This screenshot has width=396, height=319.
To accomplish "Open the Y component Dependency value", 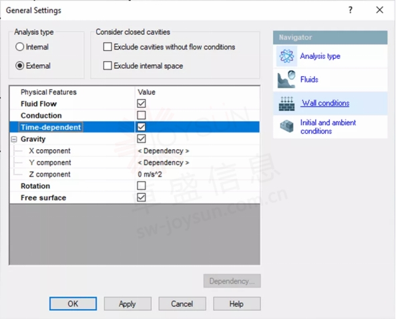I will 164,163.
